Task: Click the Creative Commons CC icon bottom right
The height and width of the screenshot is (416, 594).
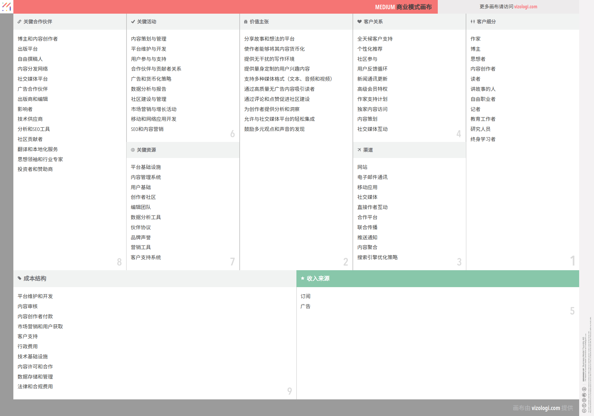Action: 584,410
